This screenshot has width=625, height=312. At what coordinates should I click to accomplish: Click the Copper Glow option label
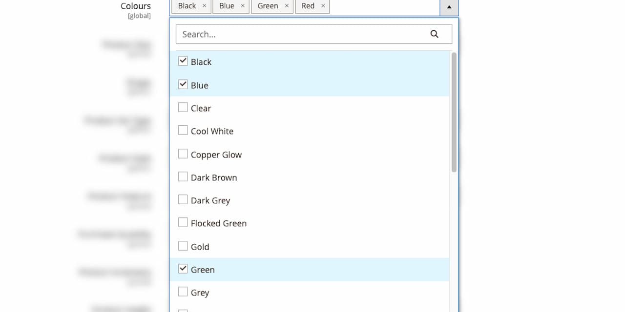pyautogui.click(x=216, y=155)
